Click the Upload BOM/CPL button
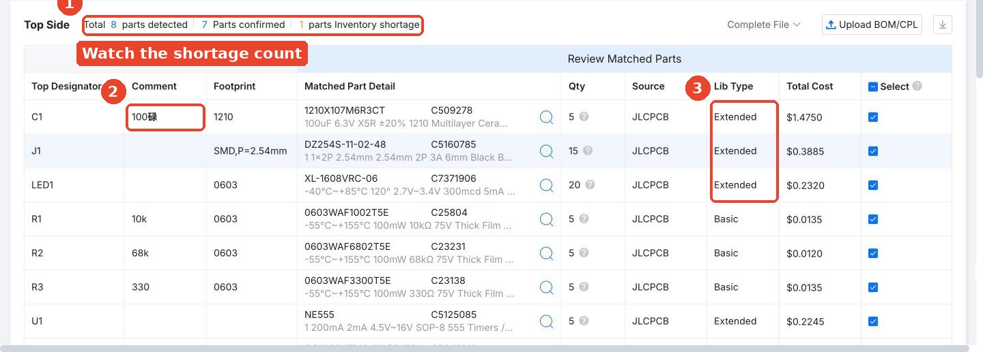Screen dimensions: 983x352 (872, 25)
